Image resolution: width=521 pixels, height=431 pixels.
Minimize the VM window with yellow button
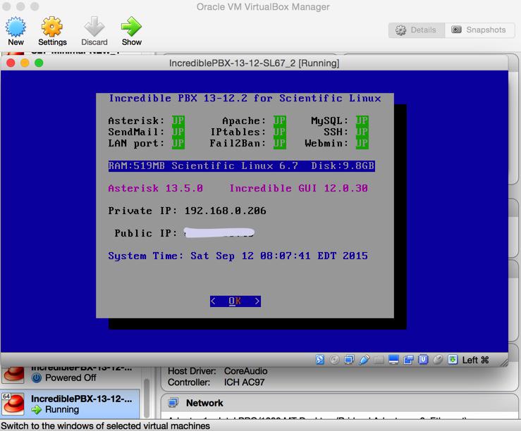click(25, 63)
